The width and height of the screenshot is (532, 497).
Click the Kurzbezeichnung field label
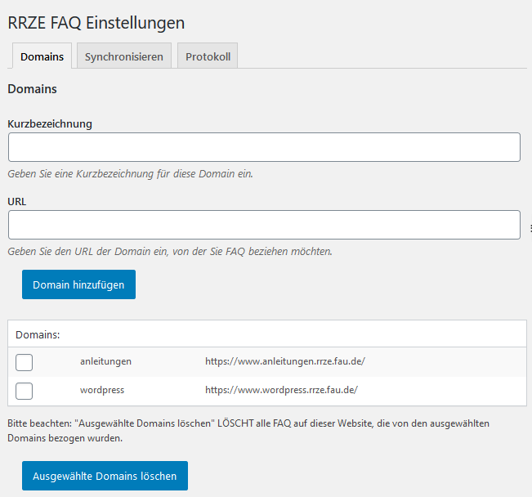(50, 123)
